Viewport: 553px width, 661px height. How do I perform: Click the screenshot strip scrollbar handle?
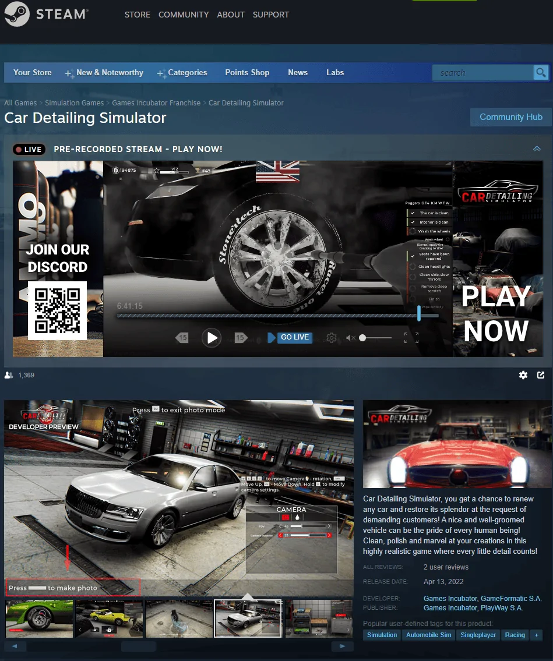point(138,646)
